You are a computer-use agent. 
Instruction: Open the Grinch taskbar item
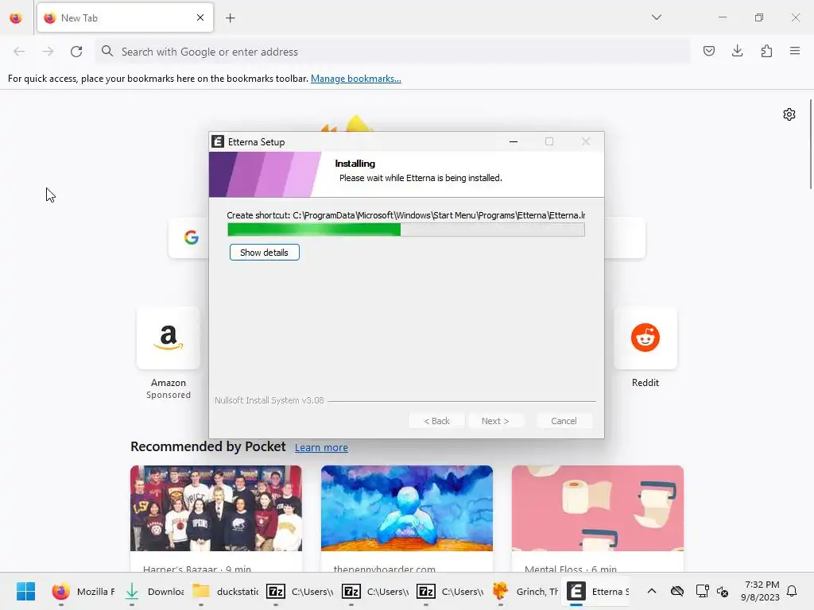(525, 591)
